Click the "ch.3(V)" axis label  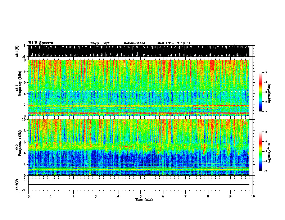click(x=17, y=184)
